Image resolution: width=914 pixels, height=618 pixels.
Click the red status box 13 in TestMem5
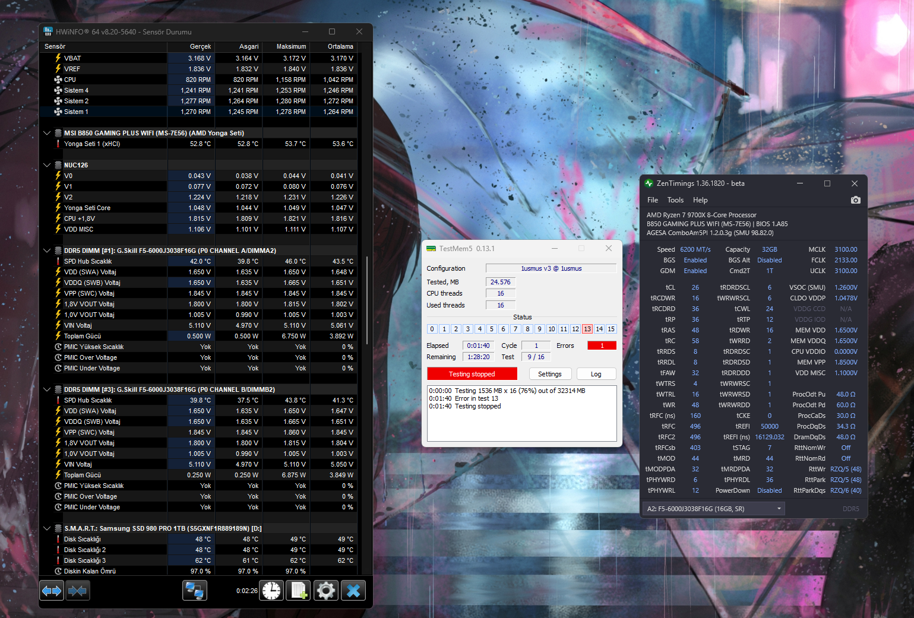click(x=587, y=329)
